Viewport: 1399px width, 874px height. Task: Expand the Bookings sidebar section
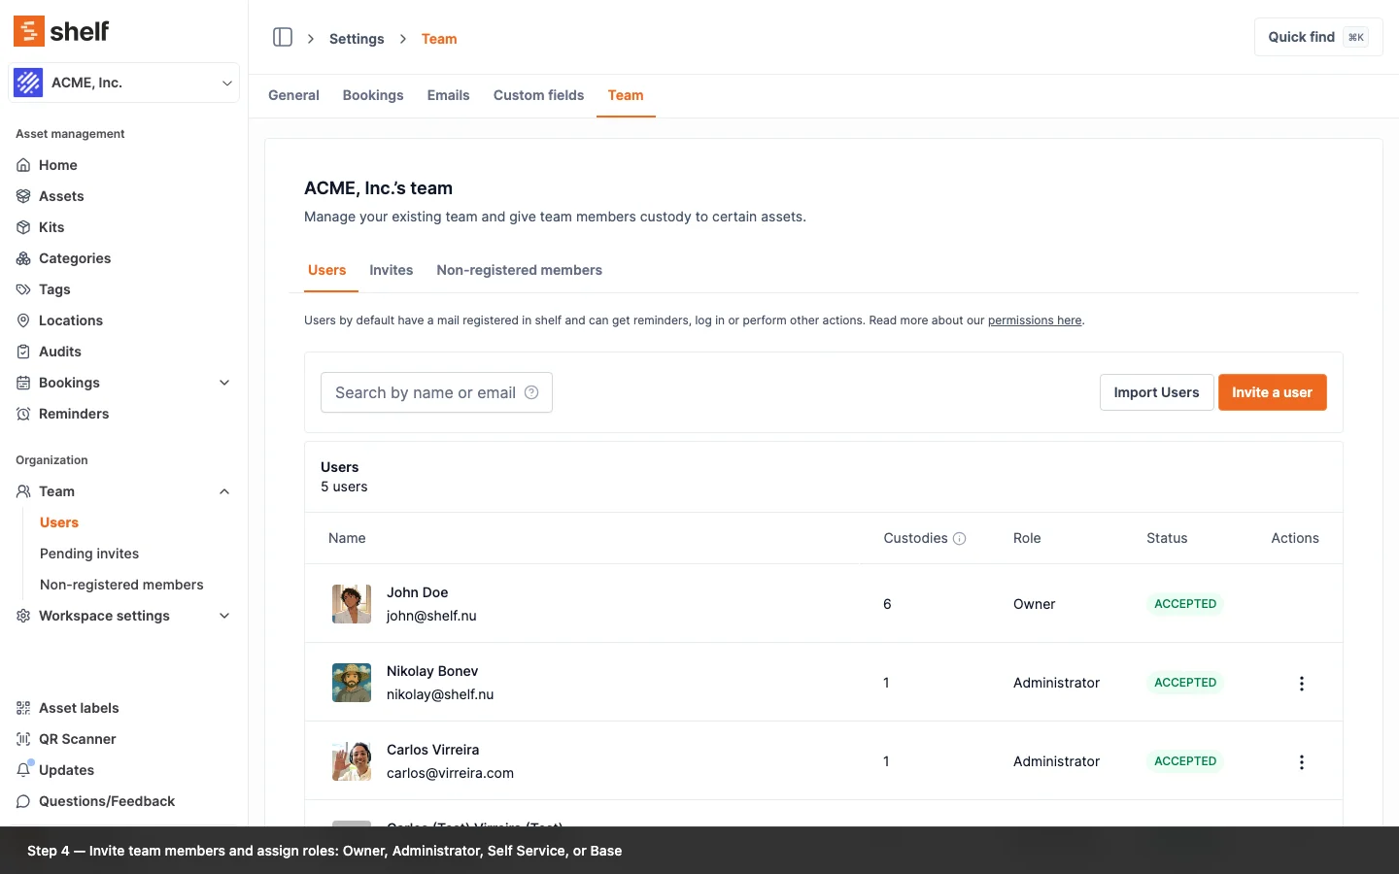(x=224, y=383)
